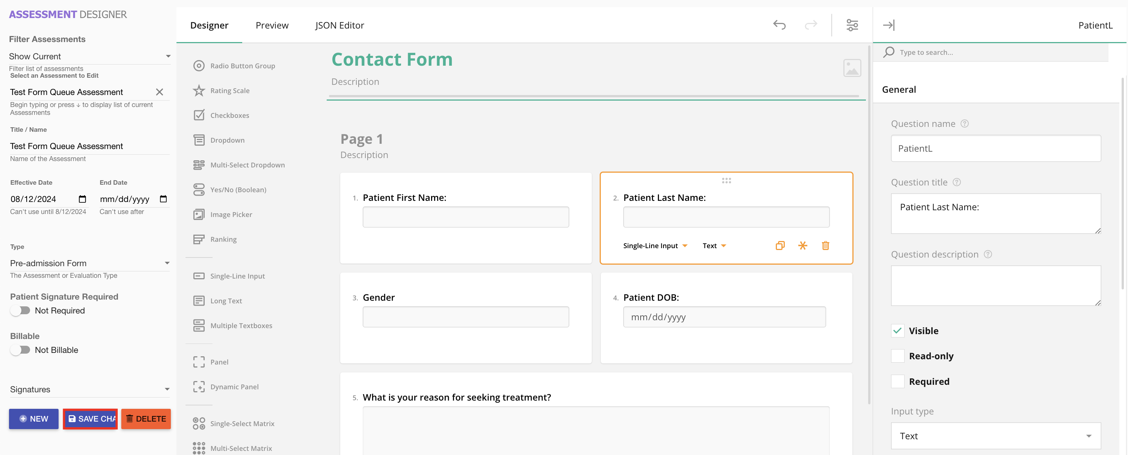Open the Show Current filter dropdown
Image resolution: width=1128 pixels, height=455 pixels.
coord(89,56)
